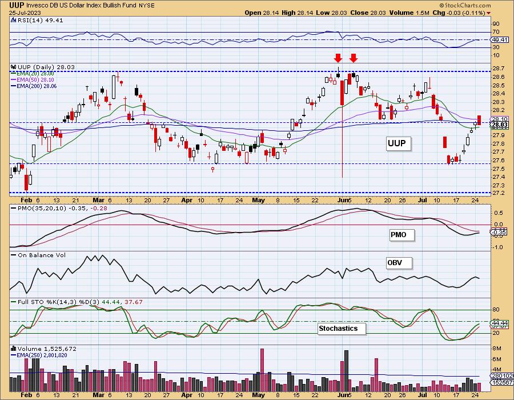Click the fund name Invesco DB US Dollar Index Bullish Fund
514x400 pixels.
pos(82,6)
